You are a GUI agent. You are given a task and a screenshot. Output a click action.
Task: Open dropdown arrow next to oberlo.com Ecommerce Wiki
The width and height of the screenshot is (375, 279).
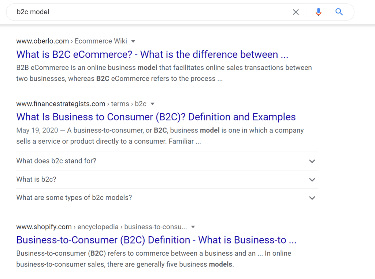coord(133,41)
